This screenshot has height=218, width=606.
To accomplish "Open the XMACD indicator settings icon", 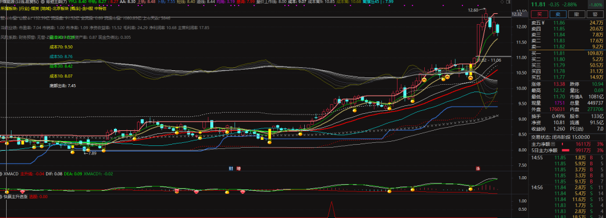I will coord(2,174).
